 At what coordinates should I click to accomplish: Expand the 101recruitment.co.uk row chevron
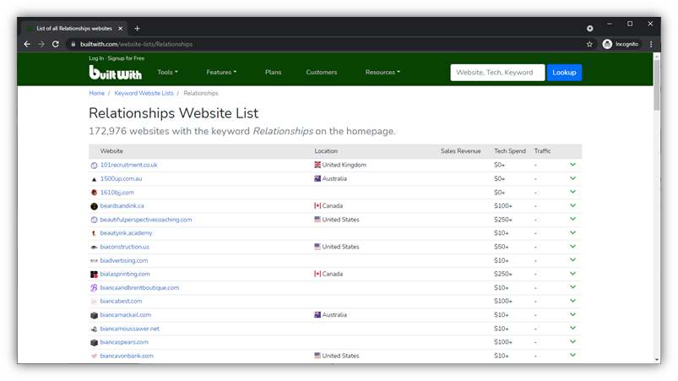[573, 165]
